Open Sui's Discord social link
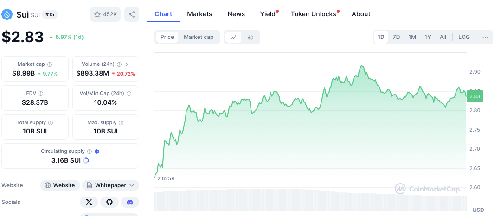 tap(130, 202)
